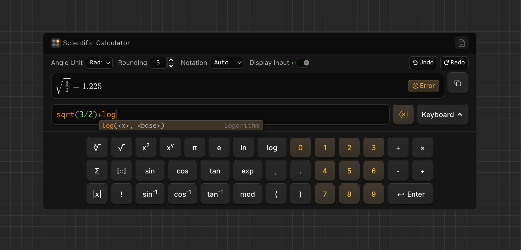Click the x squared button
The image size is (521, 250).
pyautogui.click(x=146, y=147)
